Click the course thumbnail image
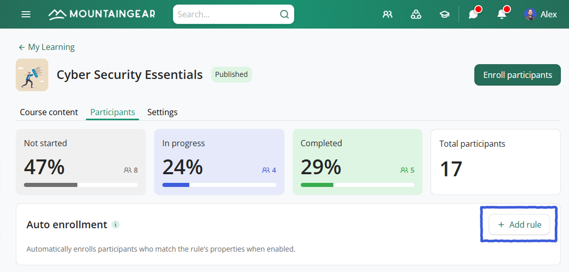 click(32, 75)
